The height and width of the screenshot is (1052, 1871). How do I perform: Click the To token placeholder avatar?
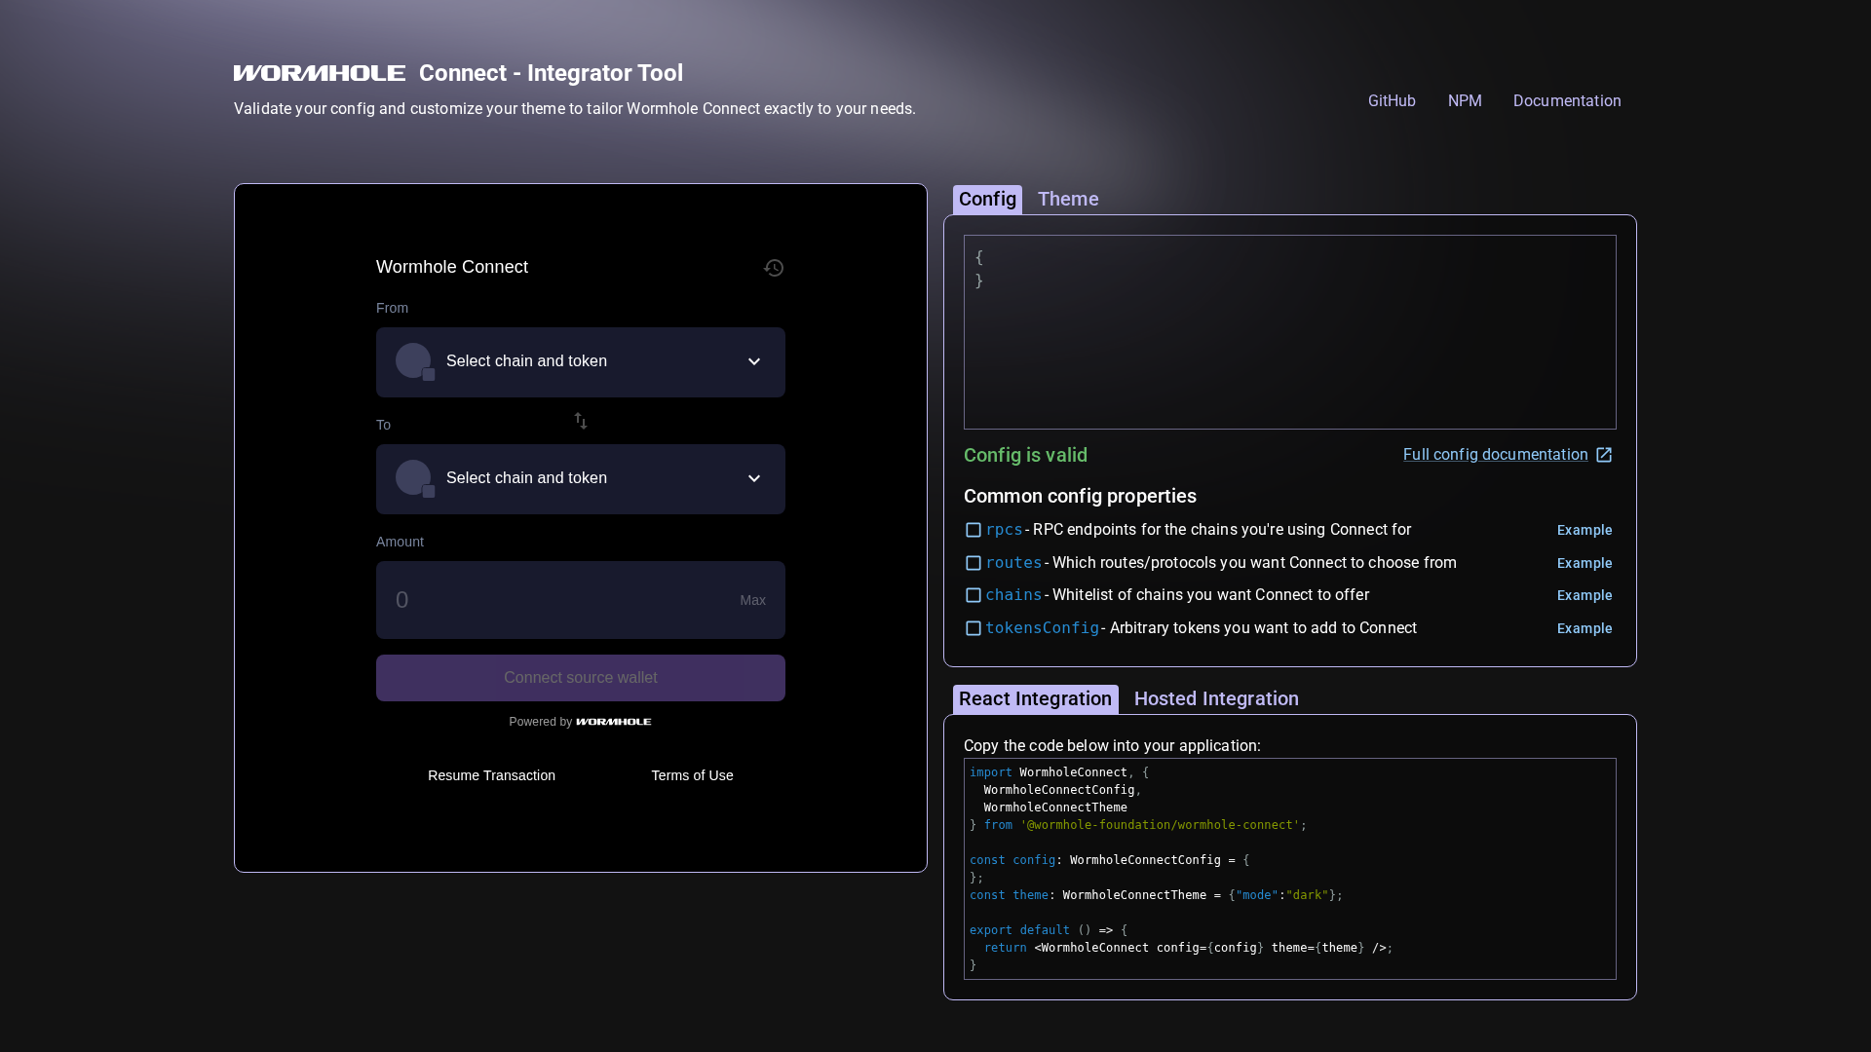click(x=413, y=477)
